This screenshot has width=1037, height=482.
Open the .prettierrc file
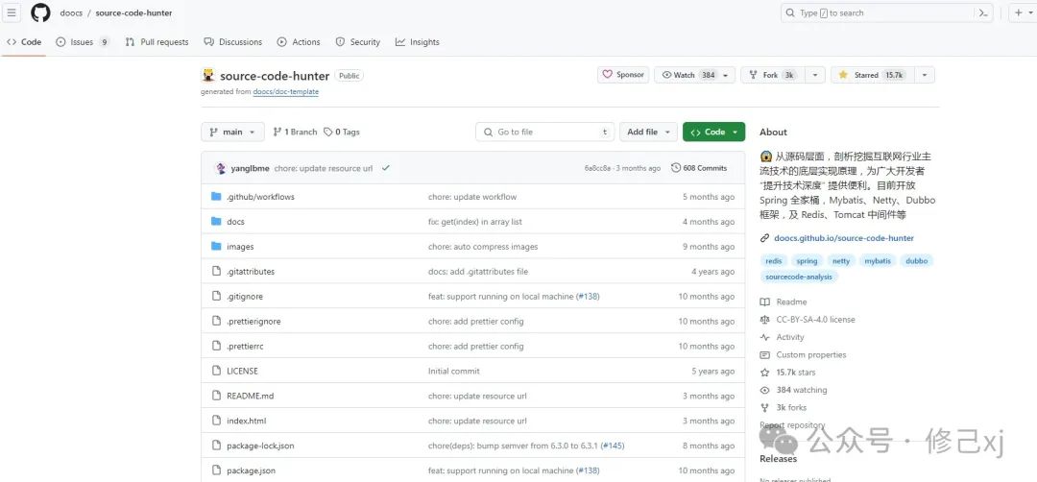point(245,346)
